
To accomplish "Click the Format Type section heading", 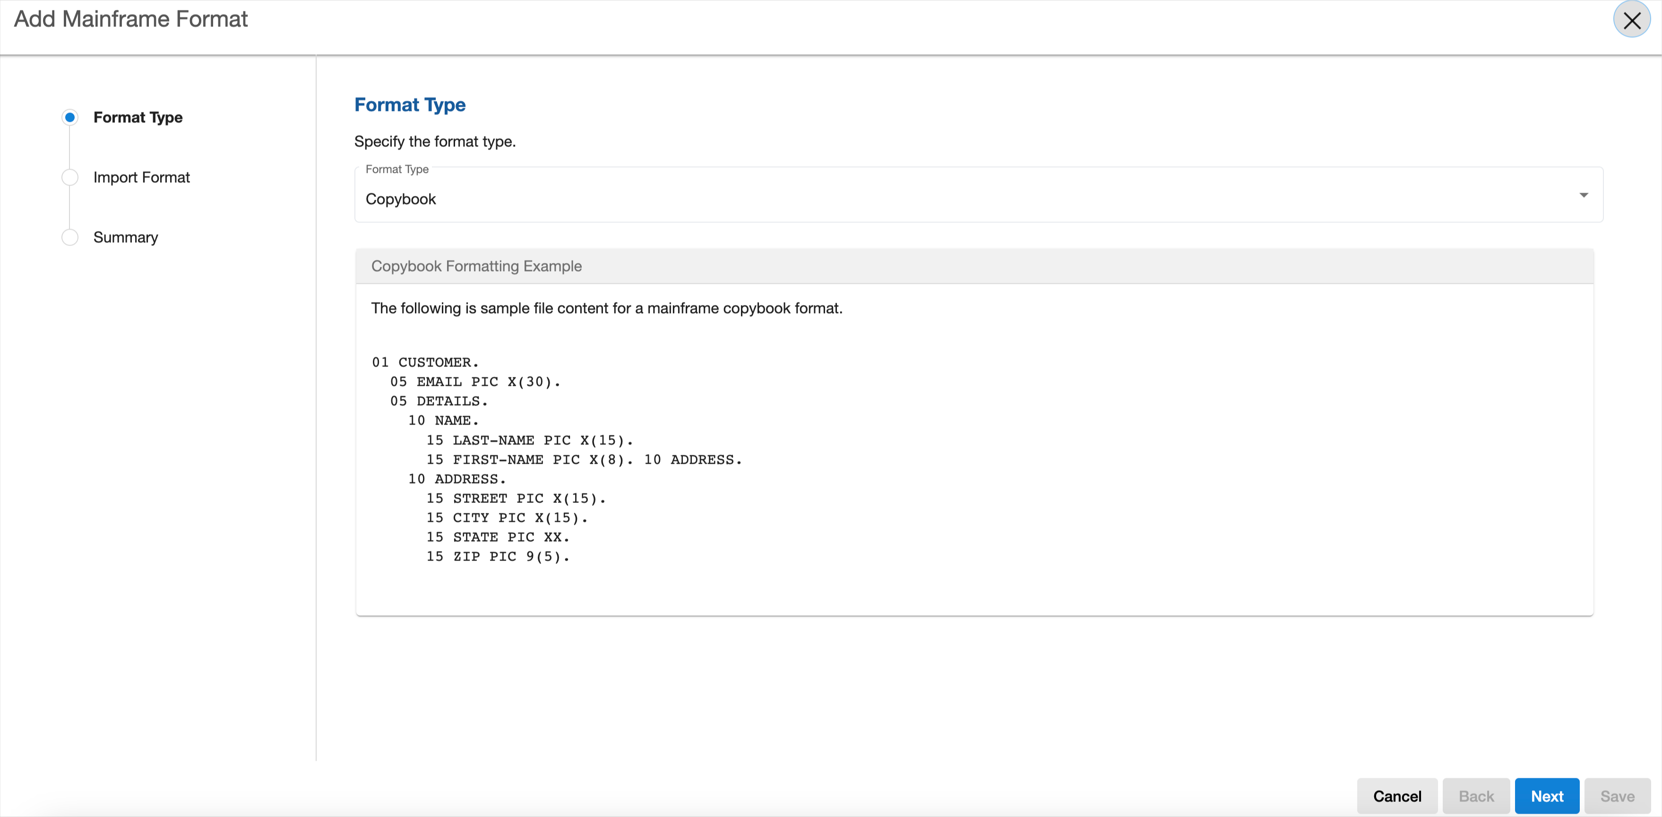I will coord(410,104).
